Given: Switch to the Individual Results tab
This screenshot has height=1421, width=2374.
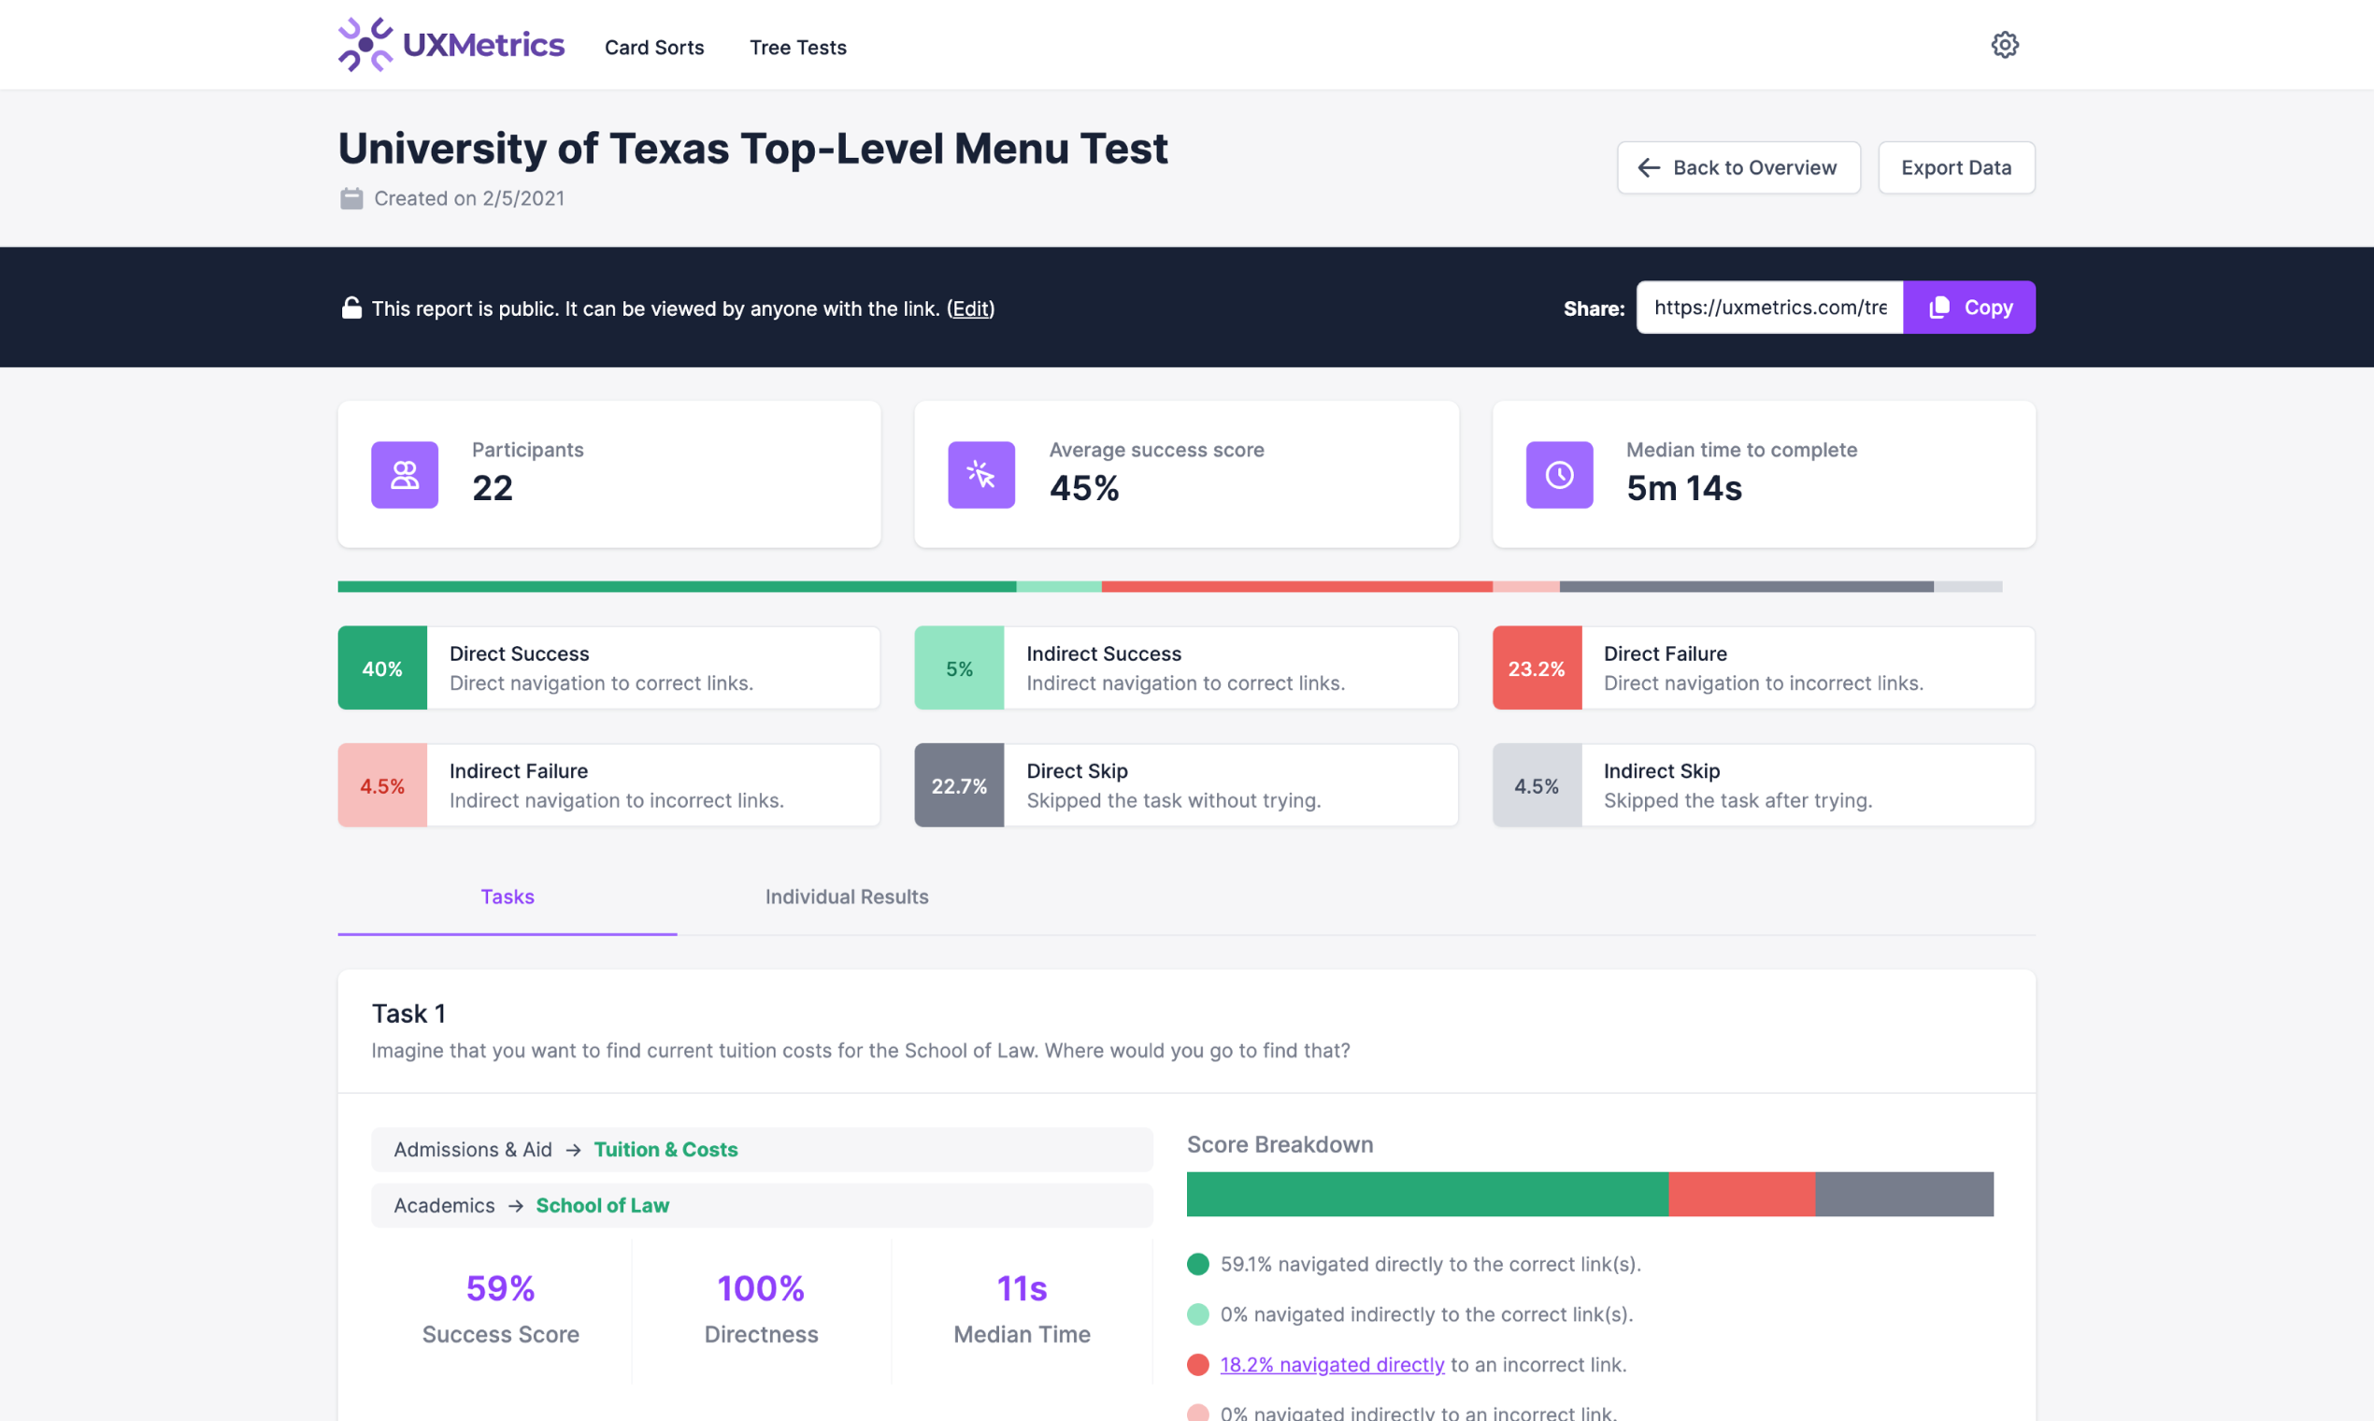Looking at the screenshot, I should [846, 897].
